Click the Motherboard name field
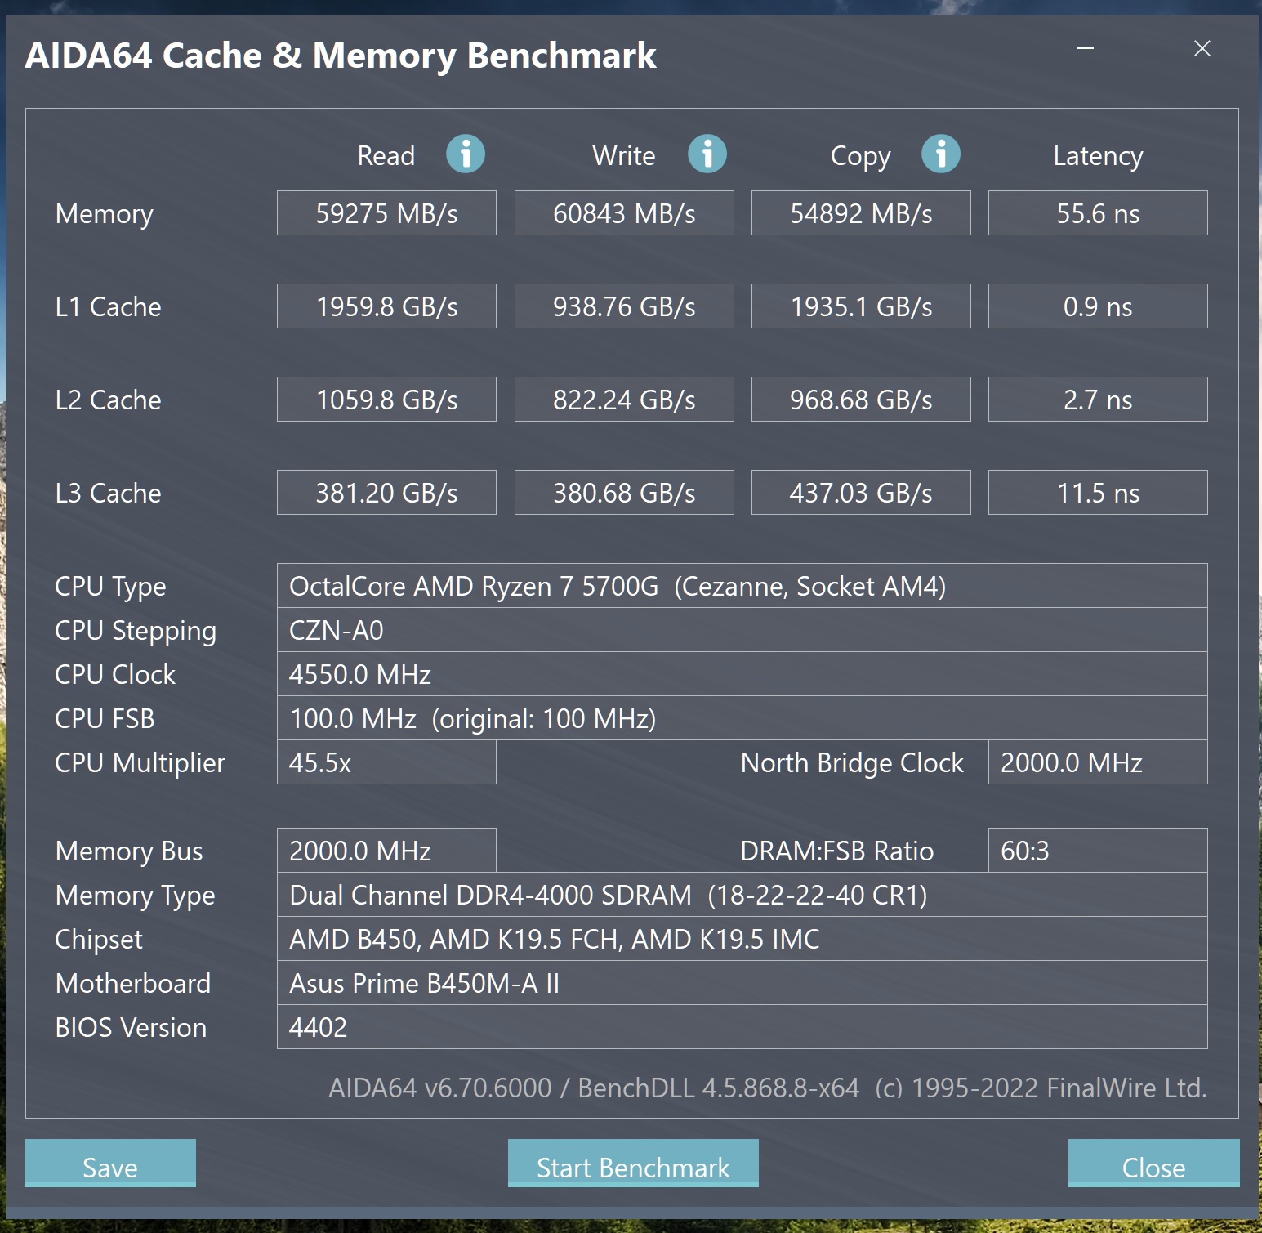 coord(742,983)
